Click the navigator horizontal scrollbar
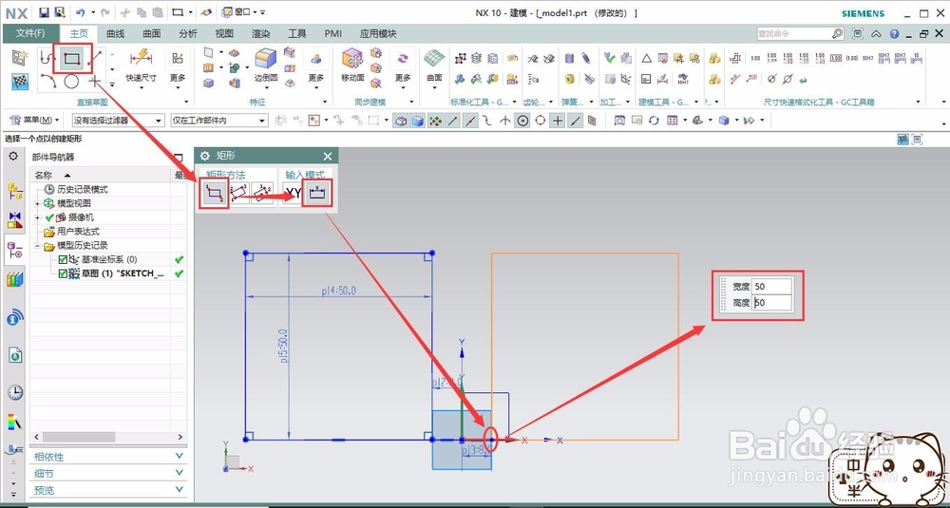 [108, 437]
